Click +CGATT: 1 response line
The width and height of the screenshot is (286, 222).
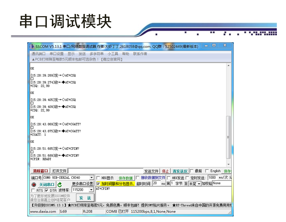(38, 135)
